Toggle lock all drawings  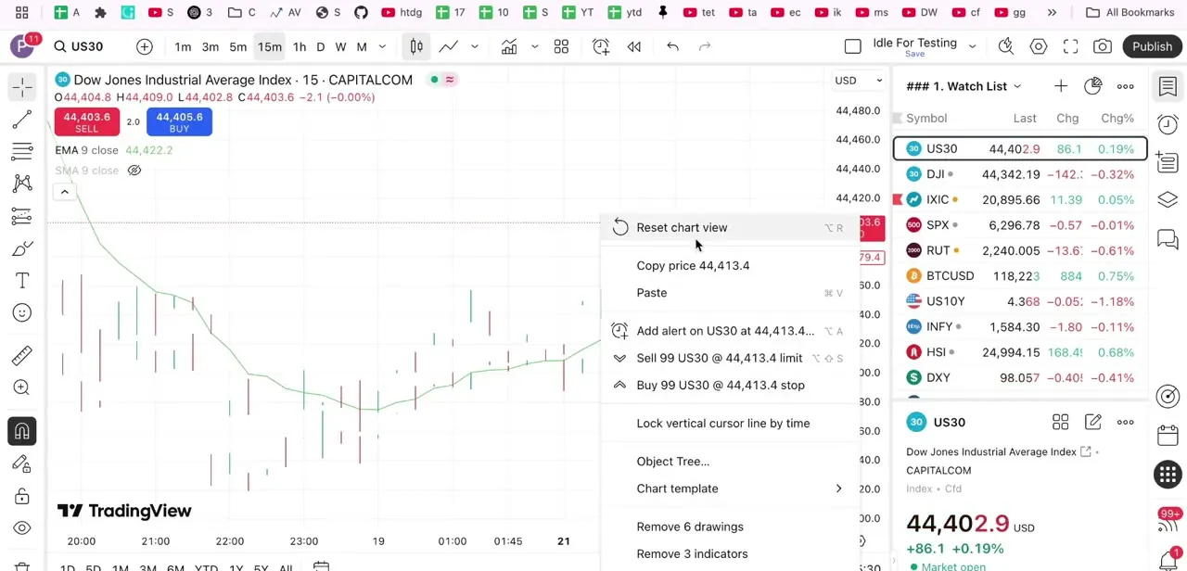[22, 496]
